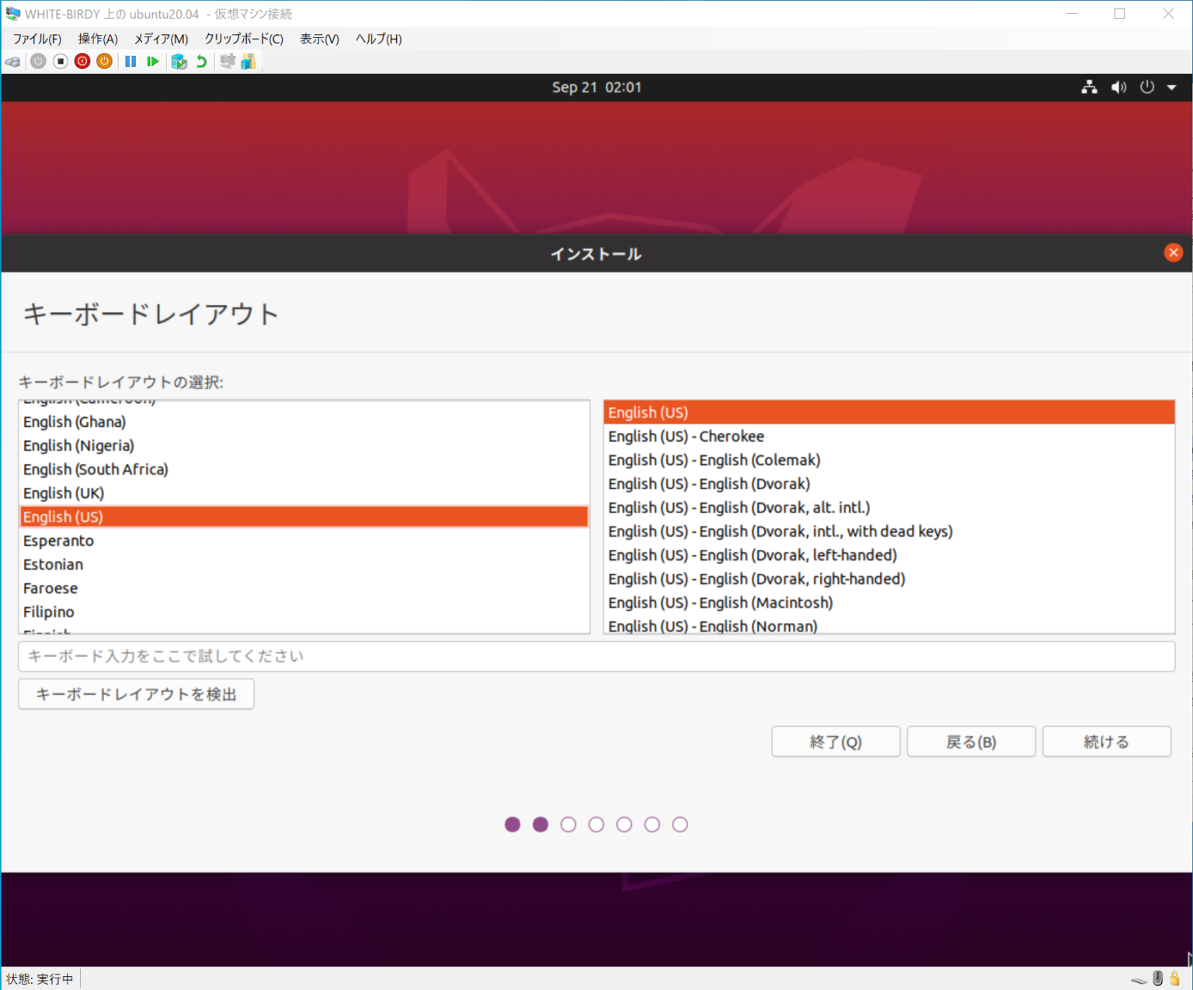Image resolution: width=1193 pixels, height=990 pixels.
Task: Choose English (US) - English (Dvorak) variant
Action: coord(709,483)
